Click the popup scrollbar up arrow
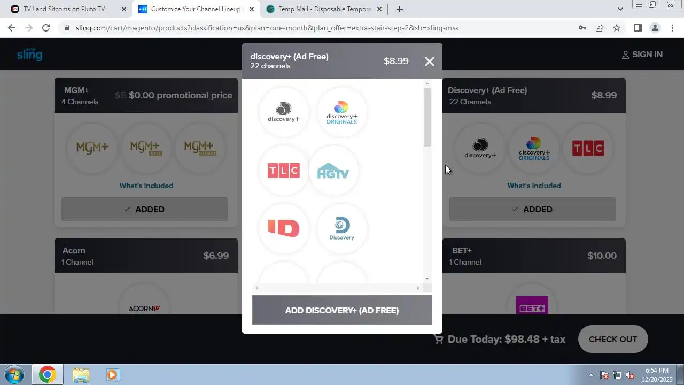 pos(427,84)
